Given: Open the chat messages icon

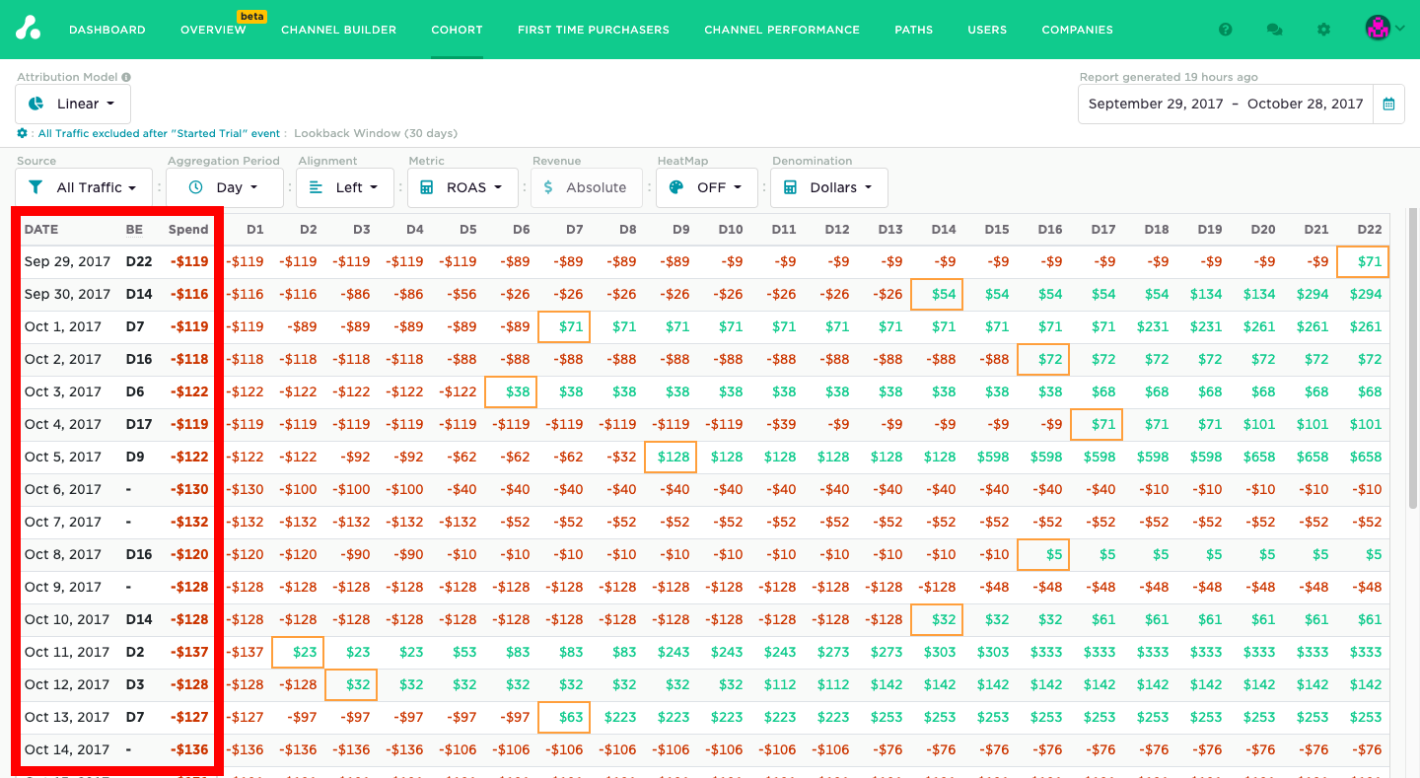Looking at the screenshot, I should [x=1274, y=30].
